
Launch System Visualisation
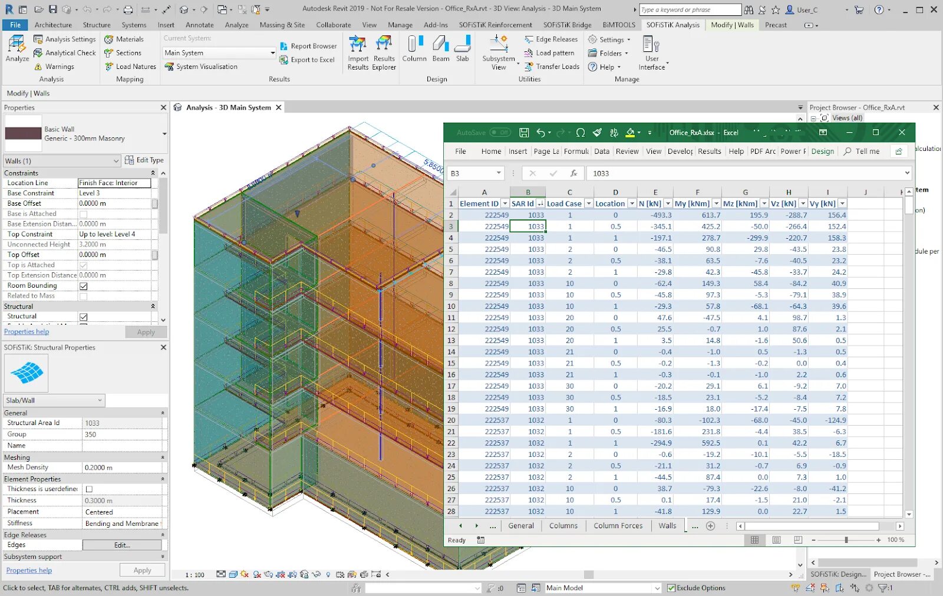(x=201, y=67)
